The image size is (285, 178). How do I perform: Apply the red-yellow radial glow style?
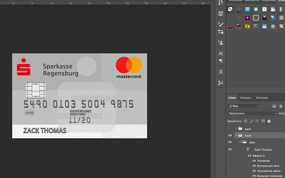(247, 18)
